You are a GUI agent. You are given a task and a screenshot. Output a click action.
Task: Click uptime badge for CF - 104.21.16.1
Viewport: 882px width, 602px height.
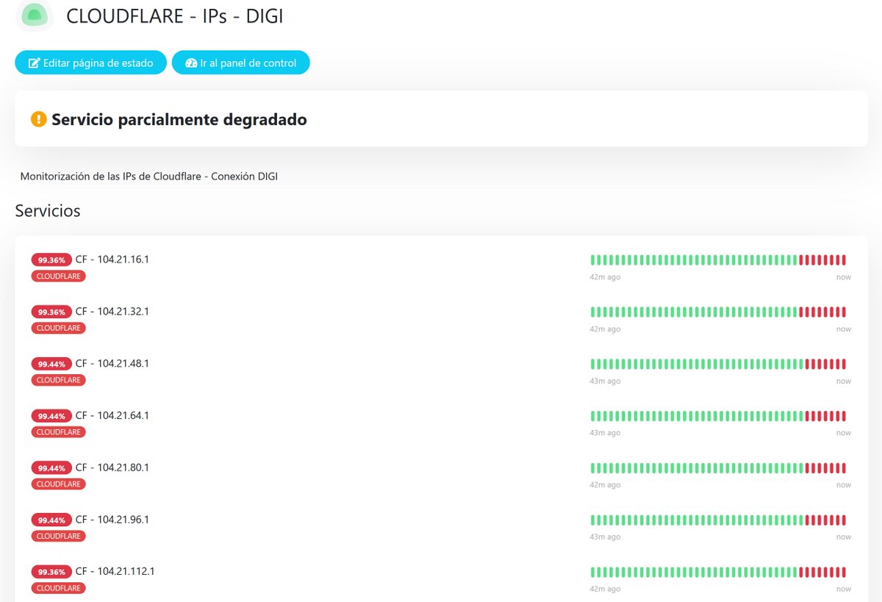[51, 259]
